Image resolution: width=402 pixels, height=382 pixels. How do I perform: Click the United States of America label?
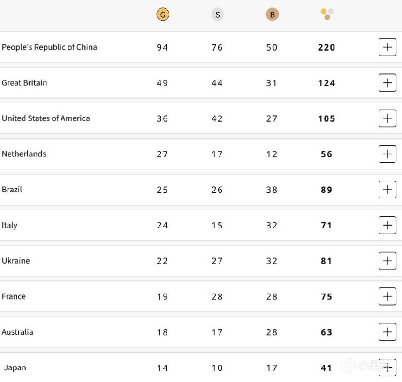[46, 118]
